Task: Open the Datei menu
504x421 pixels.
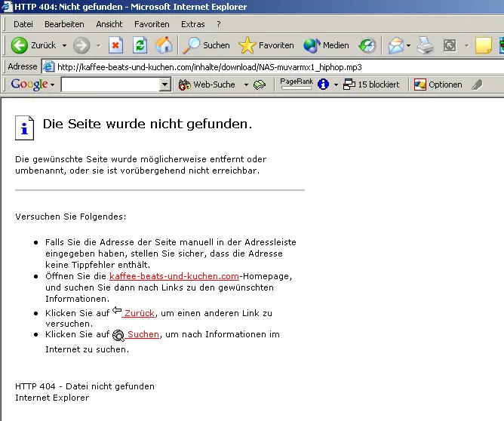Action: [x=23, y=24]
